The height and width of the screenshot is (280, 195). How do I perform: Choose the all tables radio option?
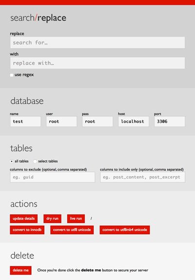(x=12, y=161)
